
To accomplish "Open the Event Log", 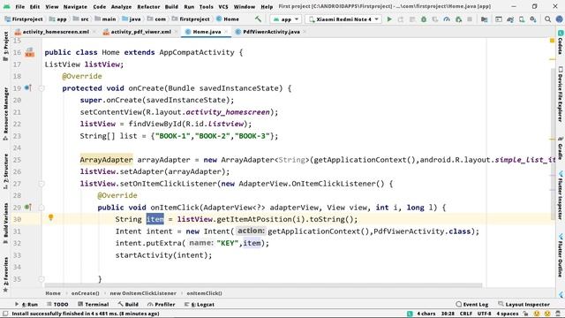I will coord(472,304).
